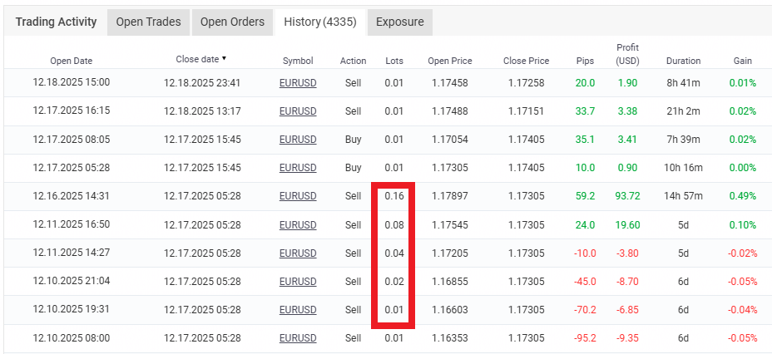Select open date 12.11.2025 16:50
Viewport: 772px width, 354px height.
coord(72,224)
